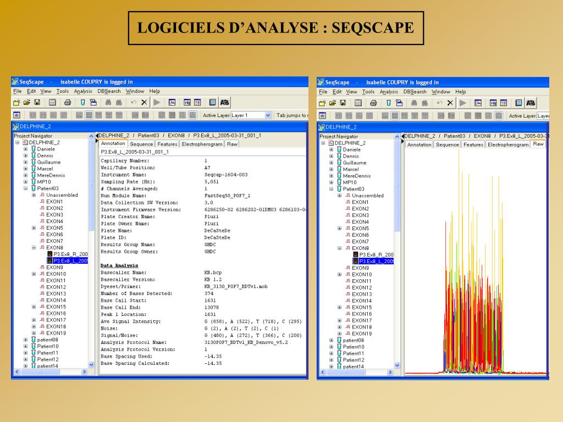Image resolution: width=563 pixels, height=422 pixels.
Task: Expand EXON10 in right Project Navigator
Action: tap(340, 275)
